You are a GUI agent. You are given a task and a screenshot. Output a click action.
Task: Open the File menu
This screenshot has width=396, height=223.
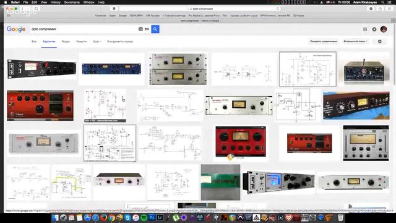(x=25, y=2)
